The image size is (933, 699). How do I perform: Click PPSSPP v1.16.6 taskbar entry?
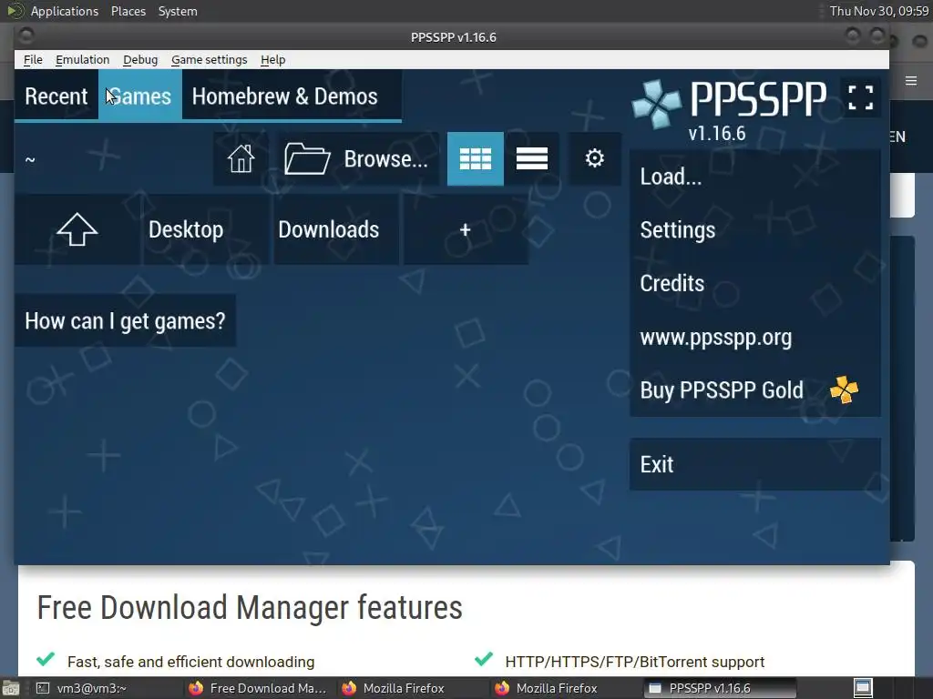720,688
